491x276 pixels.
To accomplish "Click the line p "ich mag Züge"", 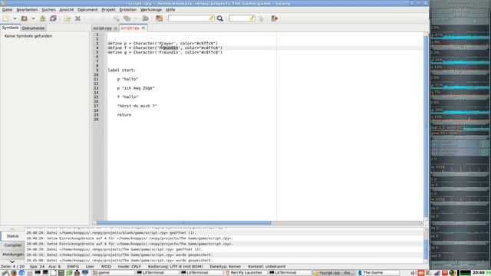I will [x=136, y=88].
